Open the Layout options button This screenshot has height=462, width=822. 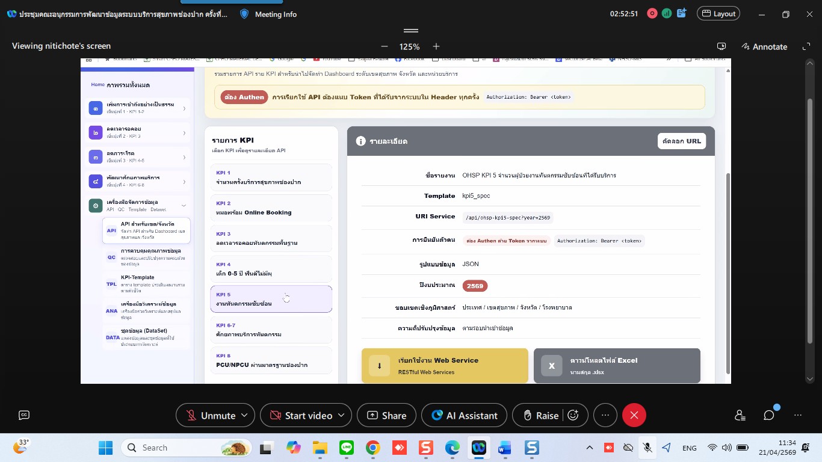[x=718, y=14]
